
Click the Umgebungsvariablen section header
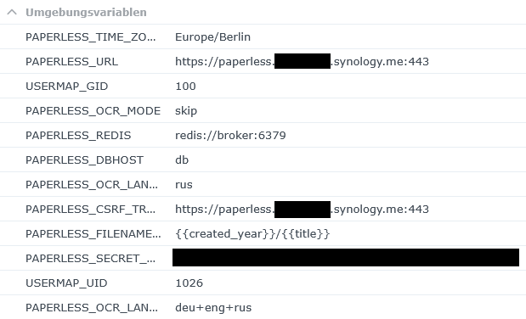(x=86, y=13)
